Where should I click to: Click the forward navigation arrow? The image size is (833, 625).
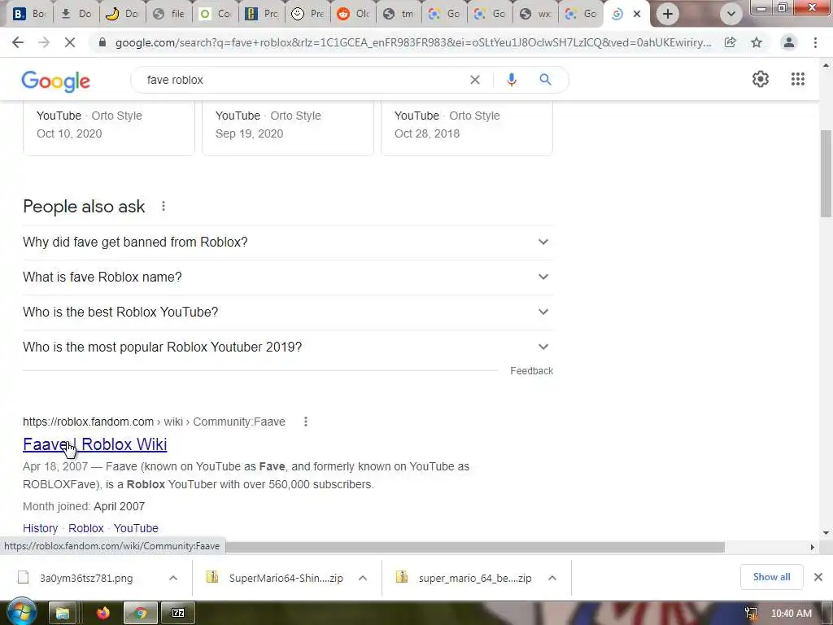coord(44,42)
